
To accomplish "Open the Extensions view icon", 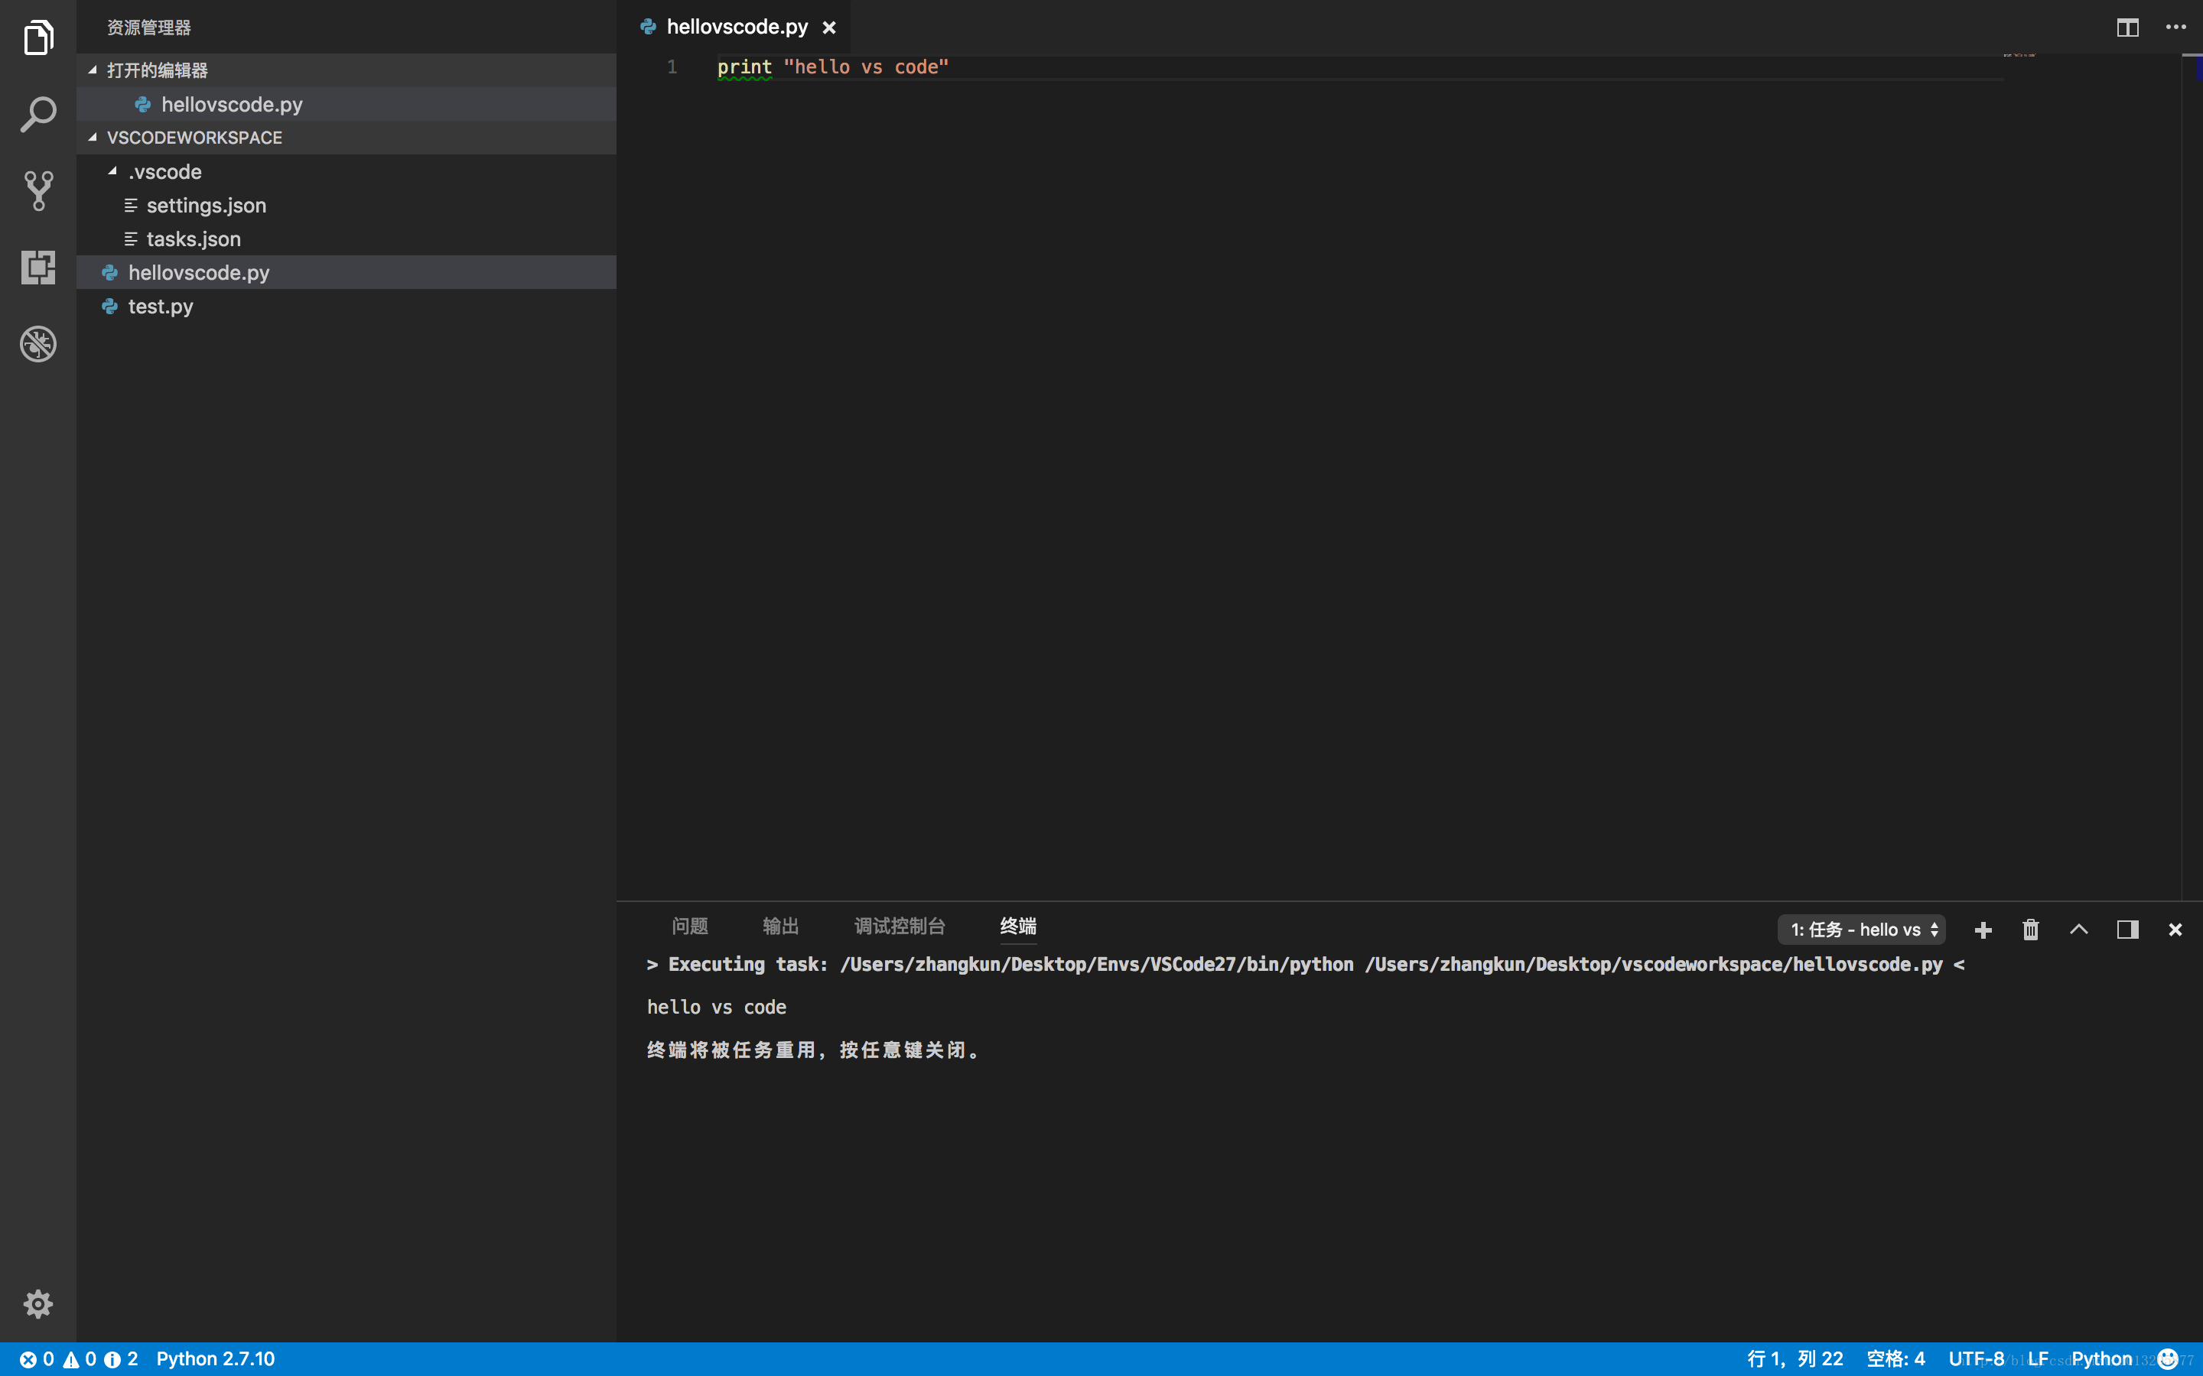I will coord(38,267).
